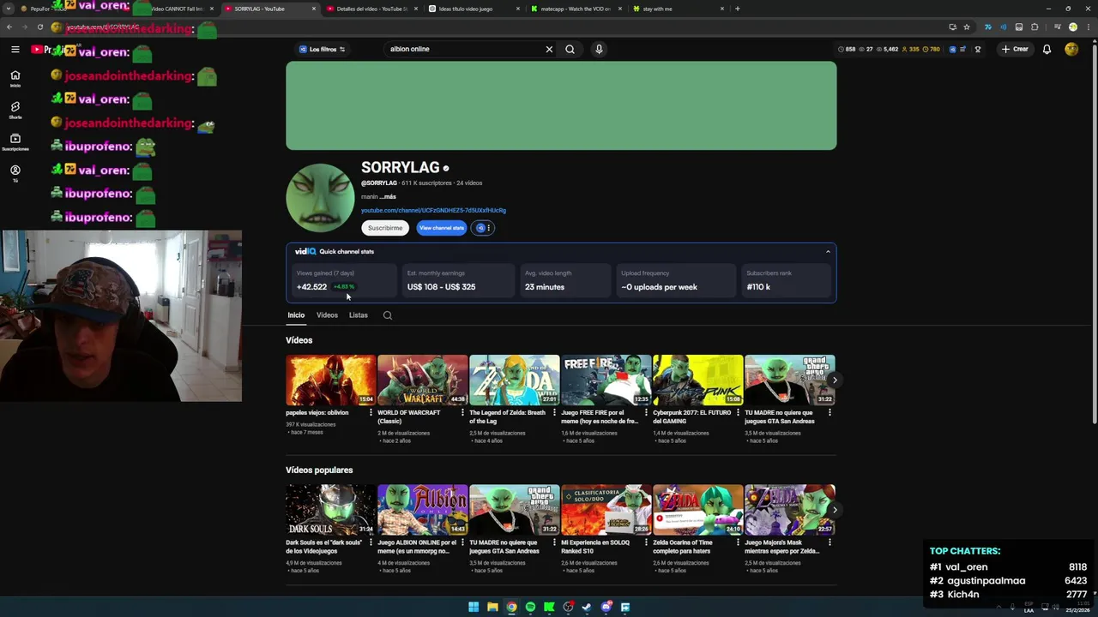Open options menu for Cyberpunk 2077 video
Image resolution: width=1098 pixels, height=617 pixels.
point(738,413)
